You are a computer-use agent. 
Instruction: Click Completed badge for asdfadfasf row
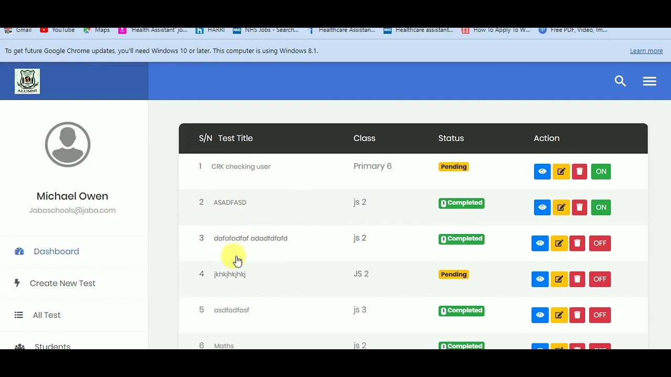[x=461, y=311]
